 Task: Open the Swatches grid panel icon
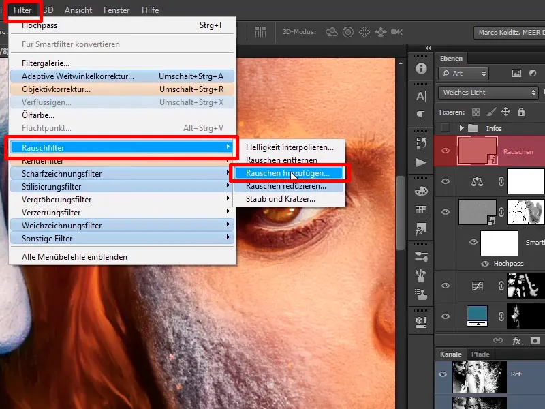pos(421,209)
